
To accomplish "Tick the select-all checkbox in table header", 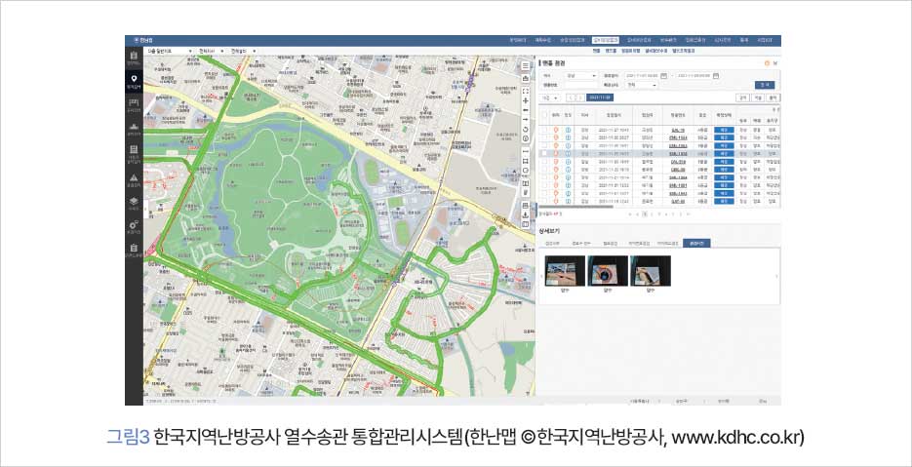I will click(543, 115).
